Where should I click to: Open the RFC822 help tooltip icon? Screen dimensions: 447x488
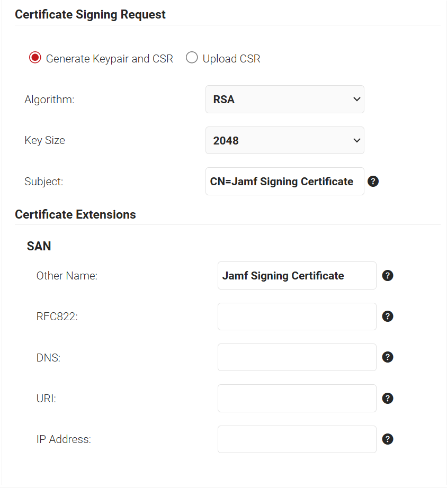coord(388,317)
